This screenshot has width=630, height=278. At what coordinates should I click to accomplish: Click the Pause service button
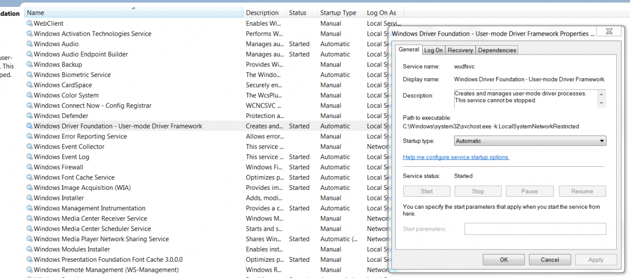tap(530, 191)
